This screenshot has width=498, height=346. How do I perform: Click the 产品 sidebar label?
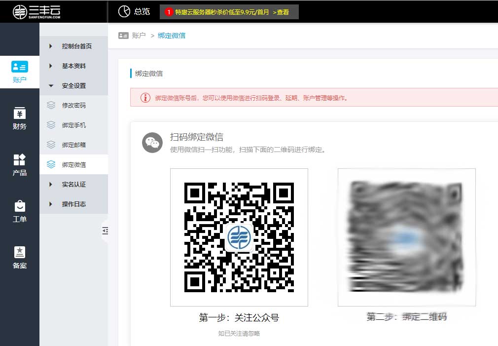point(20,173)
